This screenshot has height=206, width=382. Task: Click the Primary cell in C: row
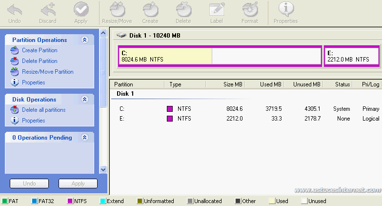[x=371, y=109]
